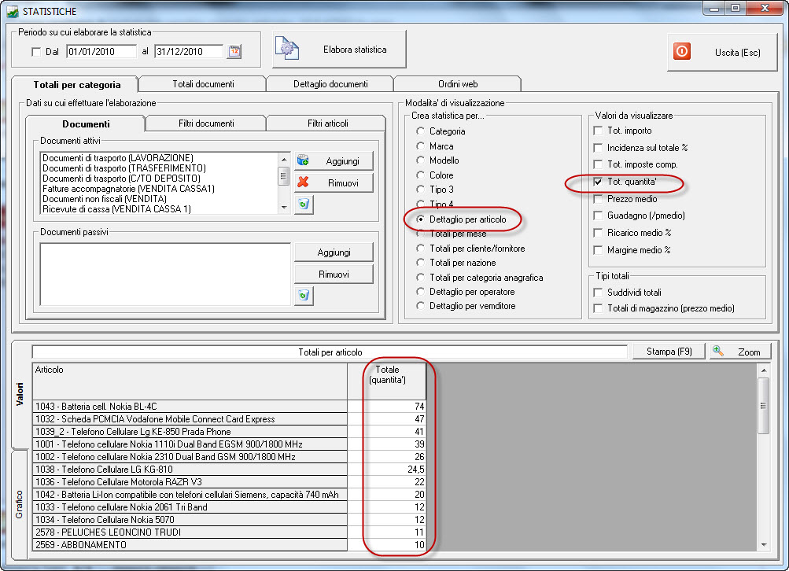
Task: Open the calendar picker next to date range
Action: coord(234,51)
